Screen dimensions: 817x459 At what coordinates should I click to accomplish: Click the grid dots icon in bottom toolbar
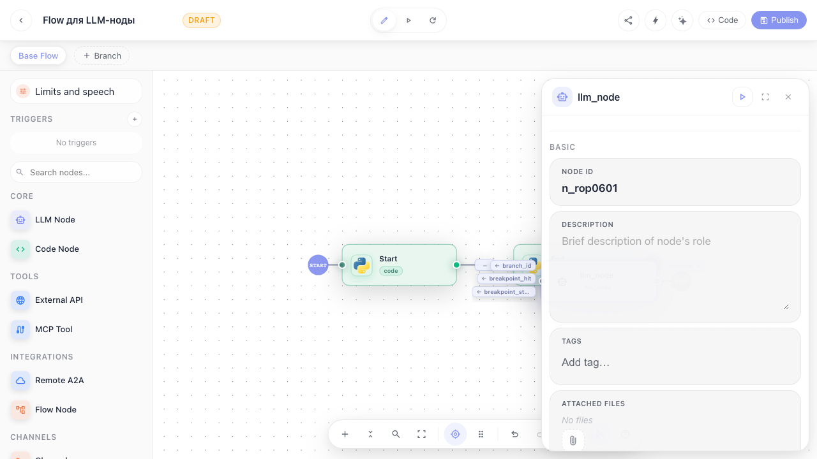click(x=481, y=434)
